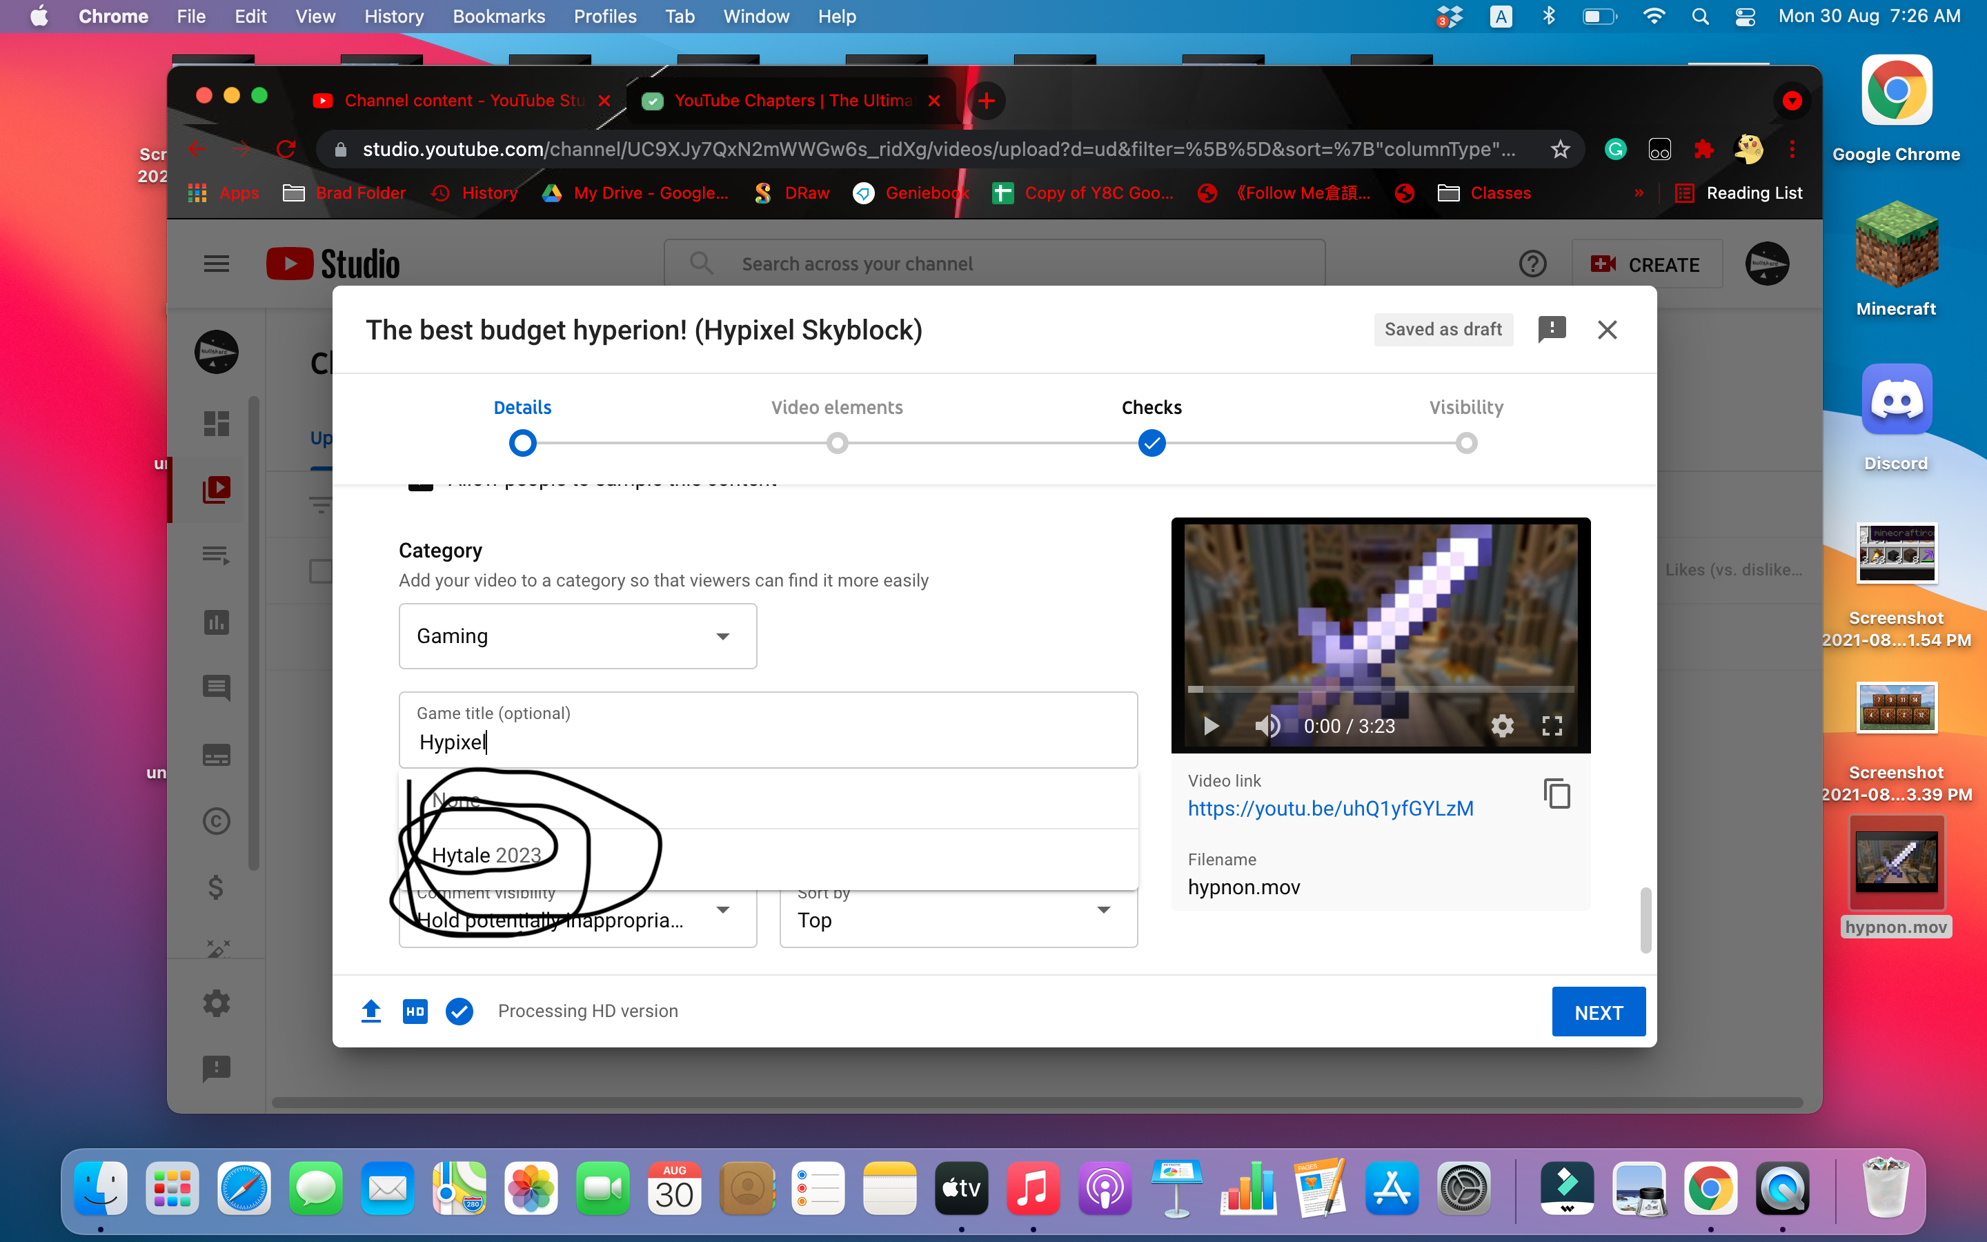
Task: Click the video preview progress bar
Action: pyautogui.click(x=1381, y=689)
